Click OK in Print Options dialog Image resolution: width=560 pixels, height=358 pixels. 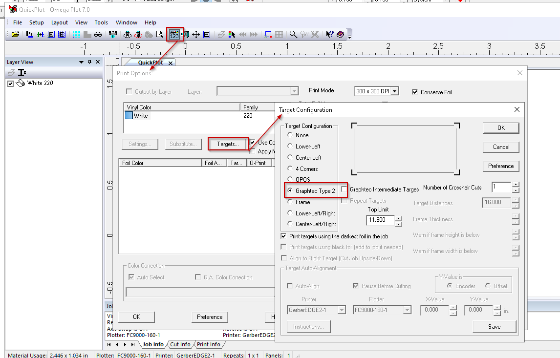pos(136,317)
